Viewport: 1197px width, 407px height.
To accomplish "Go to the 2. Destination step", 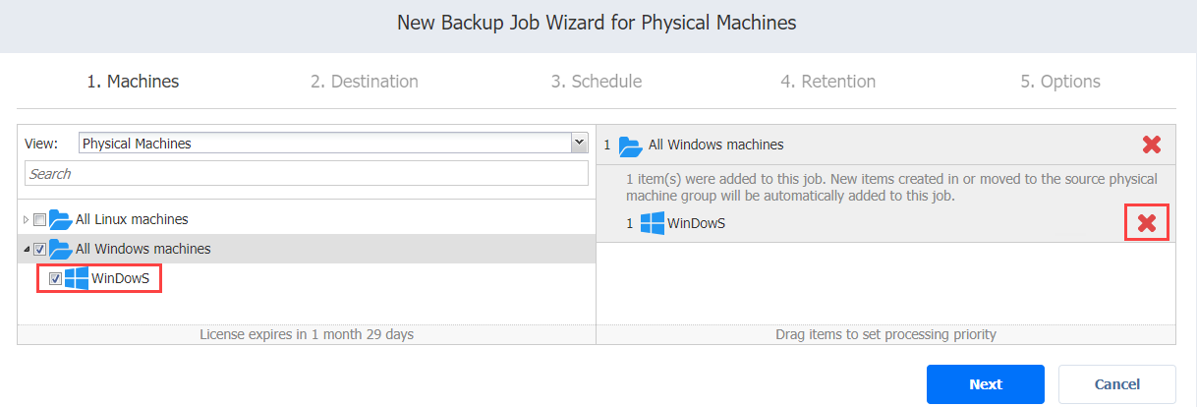I will click(365, 82).
